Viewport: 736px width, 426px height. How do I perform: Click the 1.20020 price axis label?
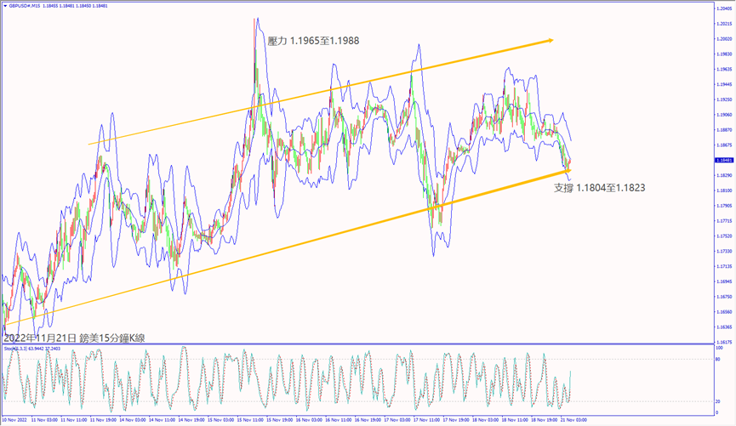click(x=722, y=38)
